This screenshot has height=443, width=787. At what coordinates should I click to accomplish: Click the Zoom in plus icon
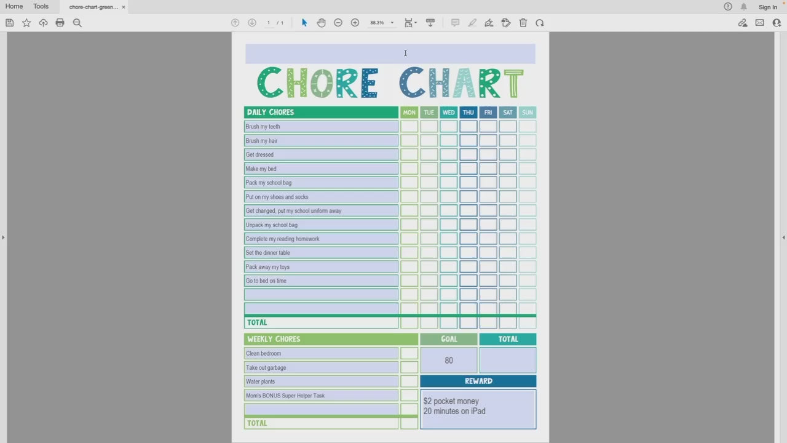pyautogui.click(x=355, y=23)
